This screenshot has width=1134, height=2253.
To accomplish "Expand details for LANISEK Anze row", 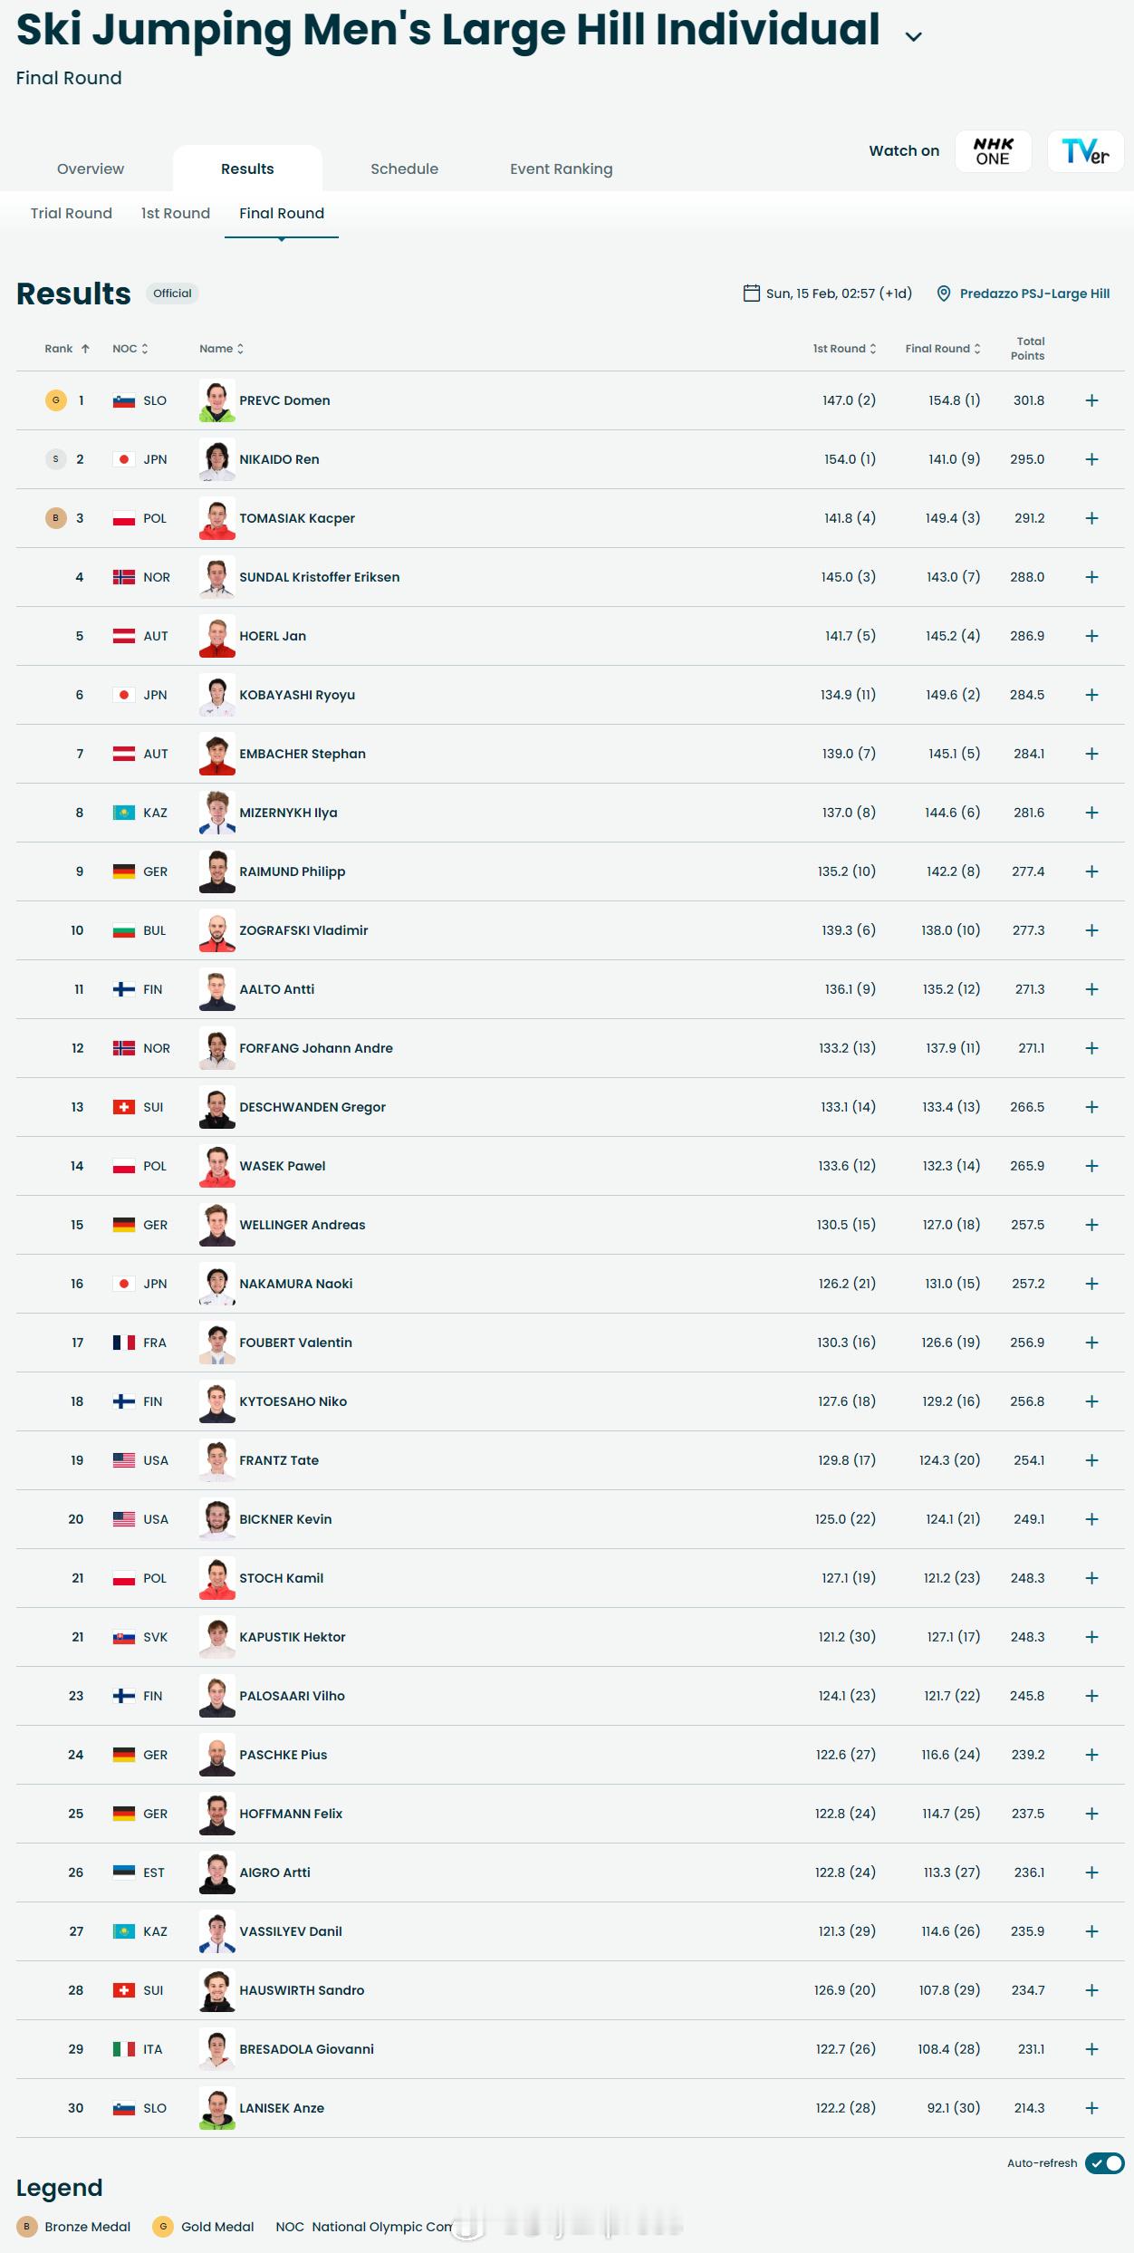I will 1092,2108.
